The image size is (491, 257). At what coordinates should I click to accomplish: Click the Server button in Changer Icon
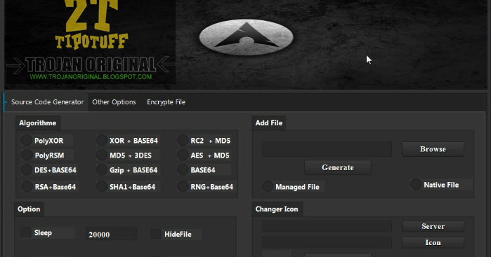coord(433,226)
